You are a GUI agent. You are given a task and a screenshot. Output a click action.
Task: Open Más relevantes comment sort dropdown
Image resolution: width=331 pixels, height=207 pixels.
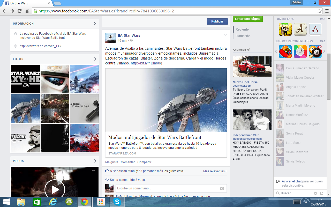[215, 171]
